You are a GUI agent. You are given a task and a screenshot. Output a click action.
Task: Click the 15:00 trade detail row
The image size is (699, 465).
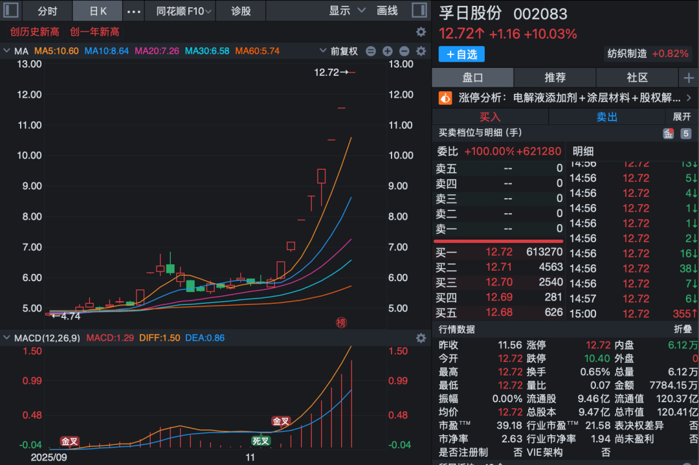pos(633,313)
